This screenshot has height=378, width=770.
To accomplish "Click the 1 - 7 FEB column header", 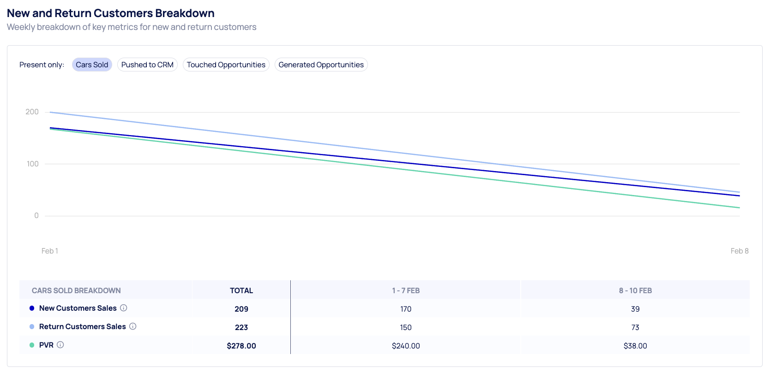I will [x=406, y=290].
